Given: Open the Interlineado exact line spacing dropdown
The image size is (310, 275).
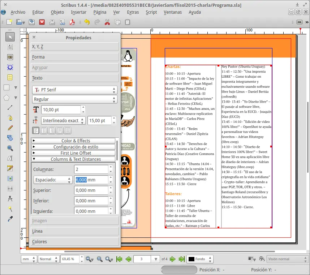Looking at the screenshot, I should (x=63, y=121).
